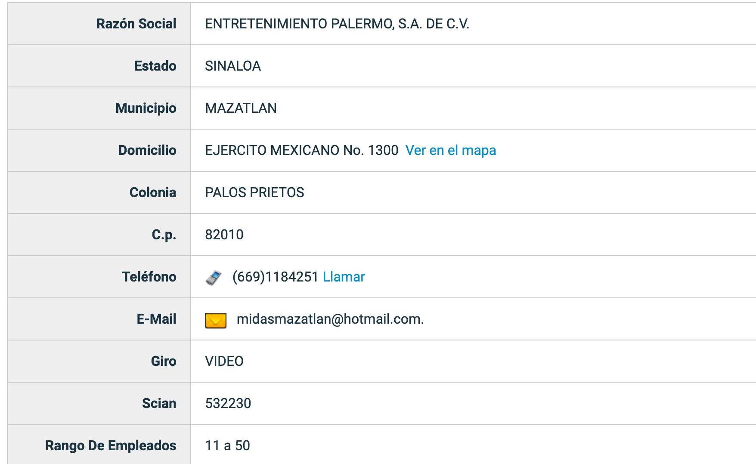The width and height of the screenshot is (756, 464).
Task: Click the employee range '11 a 50'
Action: click(227, 445)
